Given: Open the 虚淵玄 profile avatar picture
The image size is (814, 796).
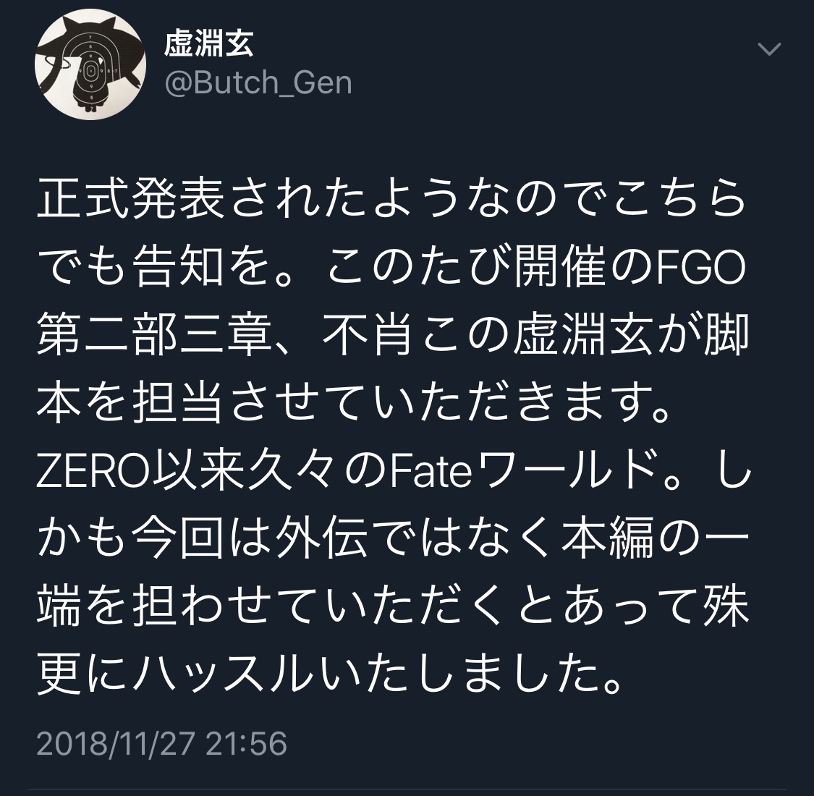Looking at the screenshot, I should 90,64.
